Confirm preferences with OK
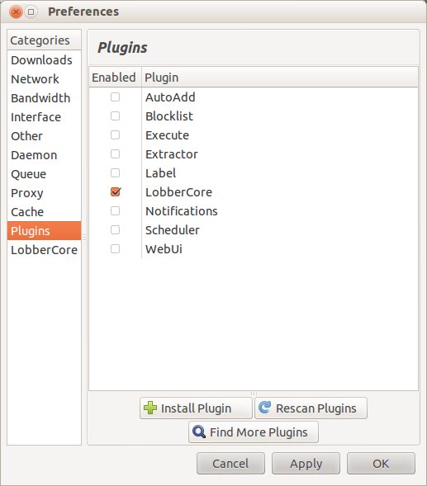This screenshot has width=427, height=486. (x=381, y=464)
